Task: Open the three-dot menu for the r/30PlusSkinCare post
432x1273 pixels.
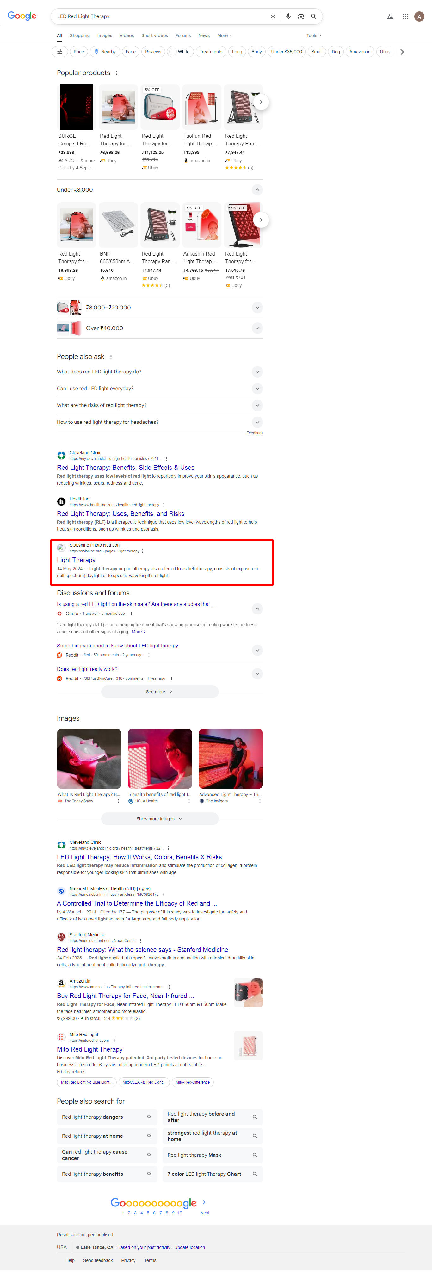Action: pyautogui.click(x=171, y=678)
